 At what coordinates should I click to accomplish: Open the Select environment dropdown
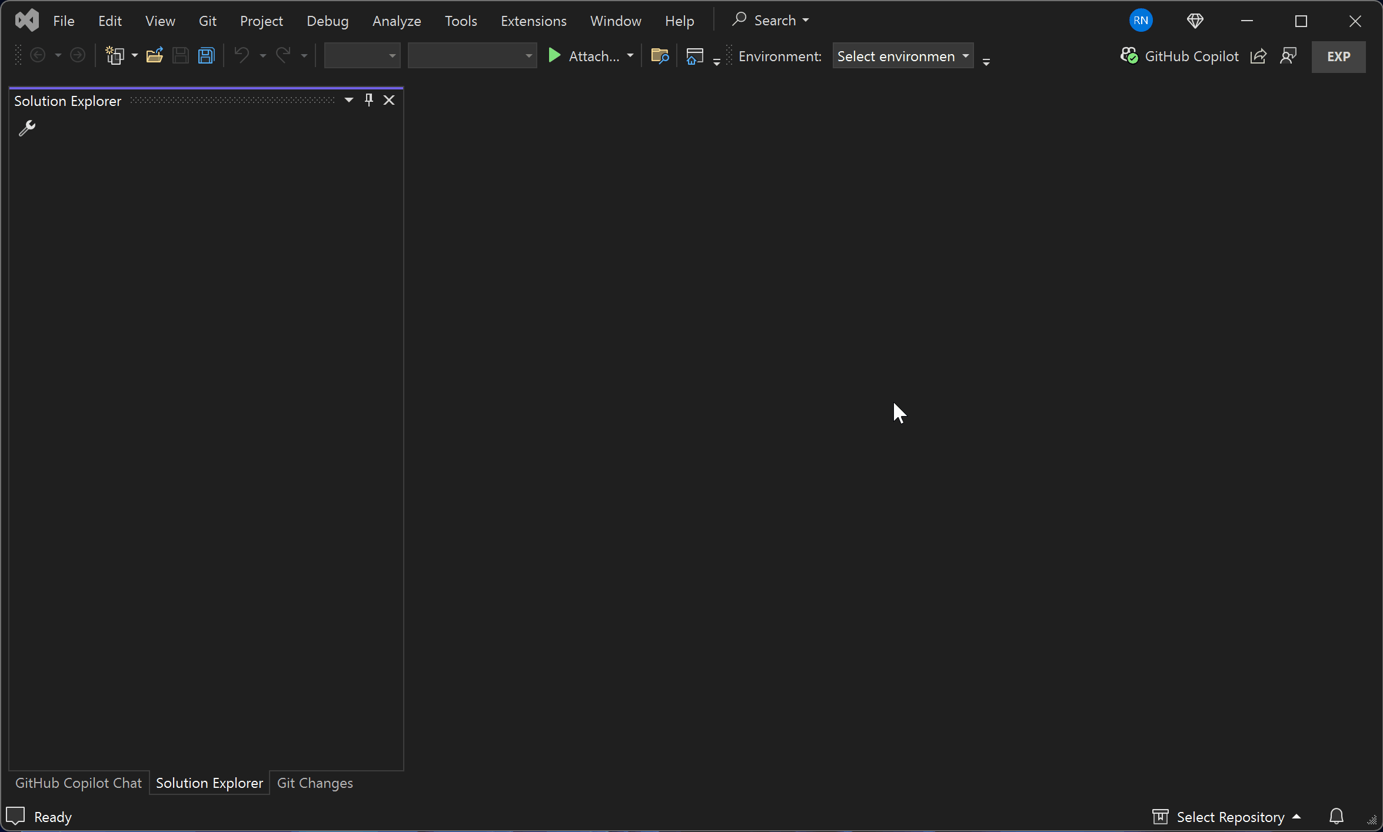(x=903, y=56)
